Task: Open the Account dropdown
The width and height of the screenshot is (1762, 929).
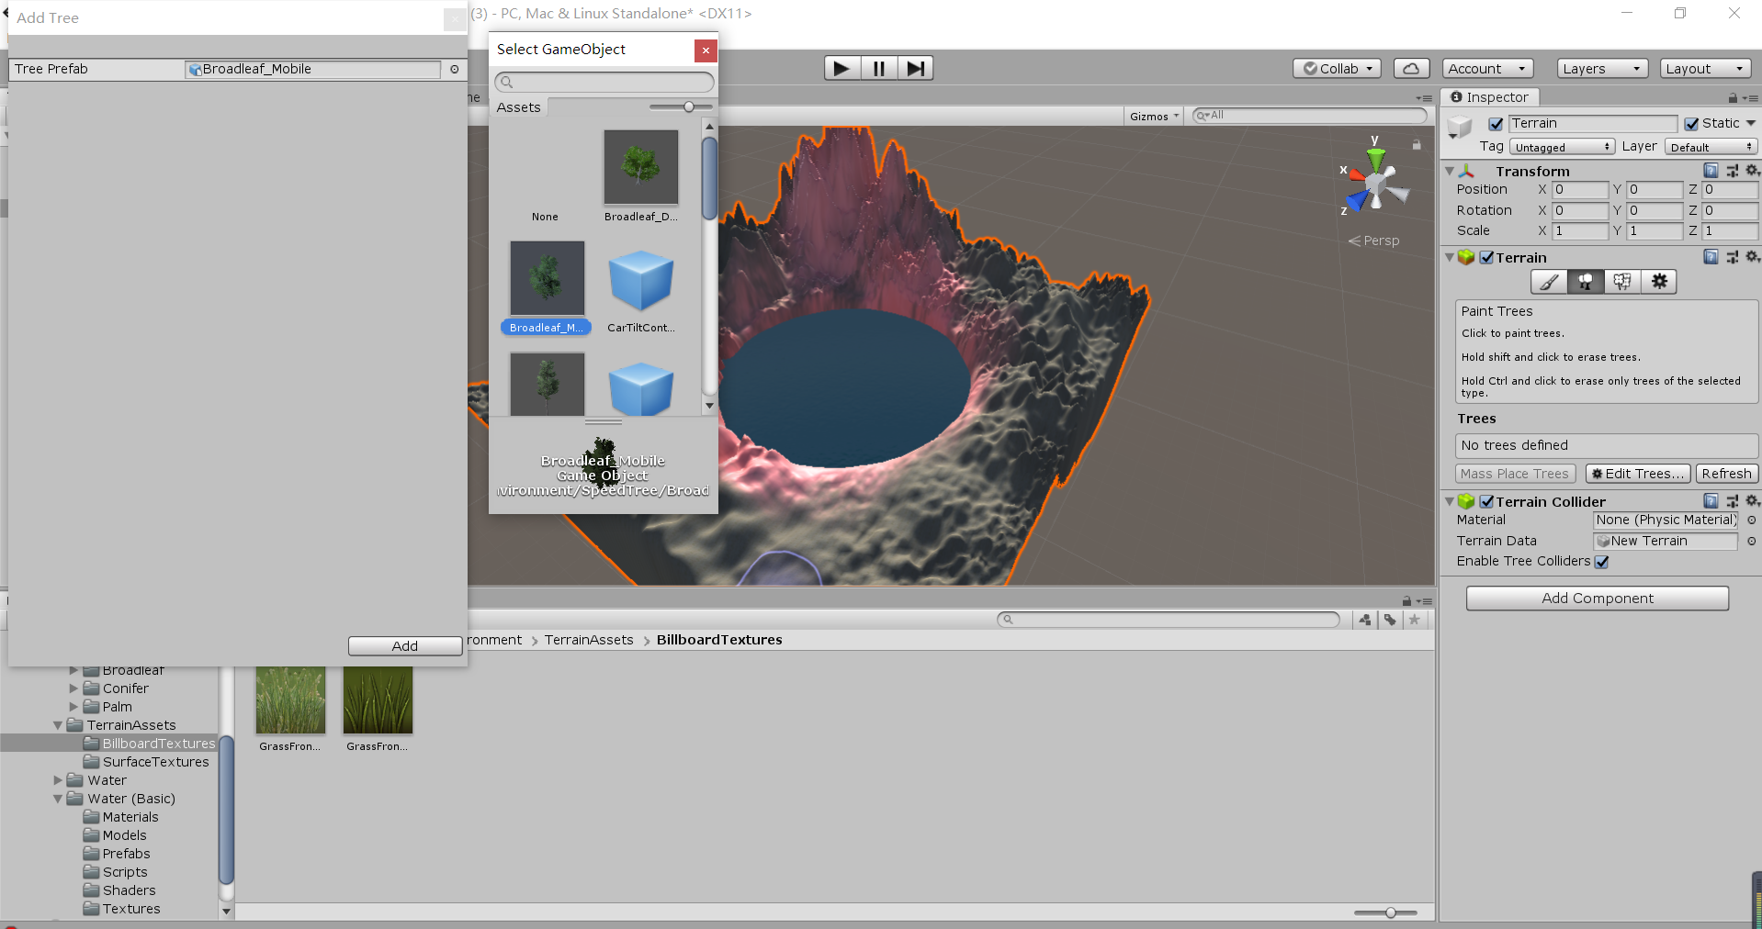Action: tap(1487, 68)
